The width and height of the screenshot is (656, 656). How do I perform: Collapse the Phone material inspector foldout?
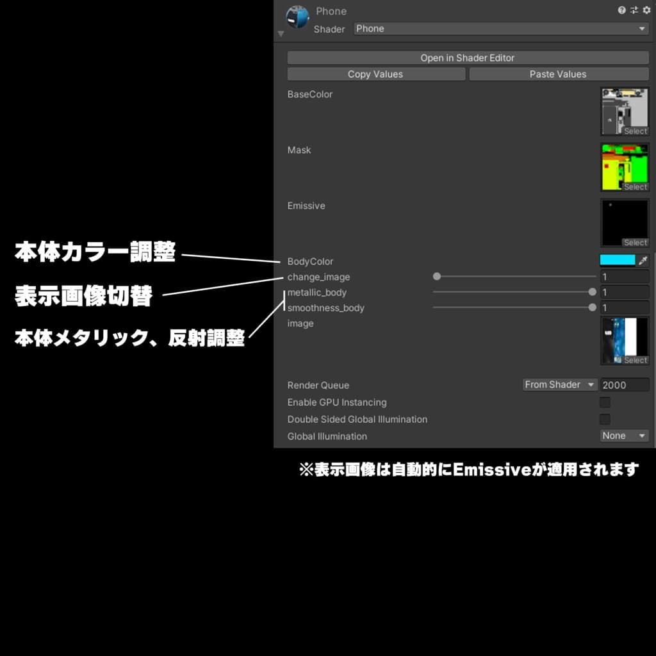tap(281, 33)
